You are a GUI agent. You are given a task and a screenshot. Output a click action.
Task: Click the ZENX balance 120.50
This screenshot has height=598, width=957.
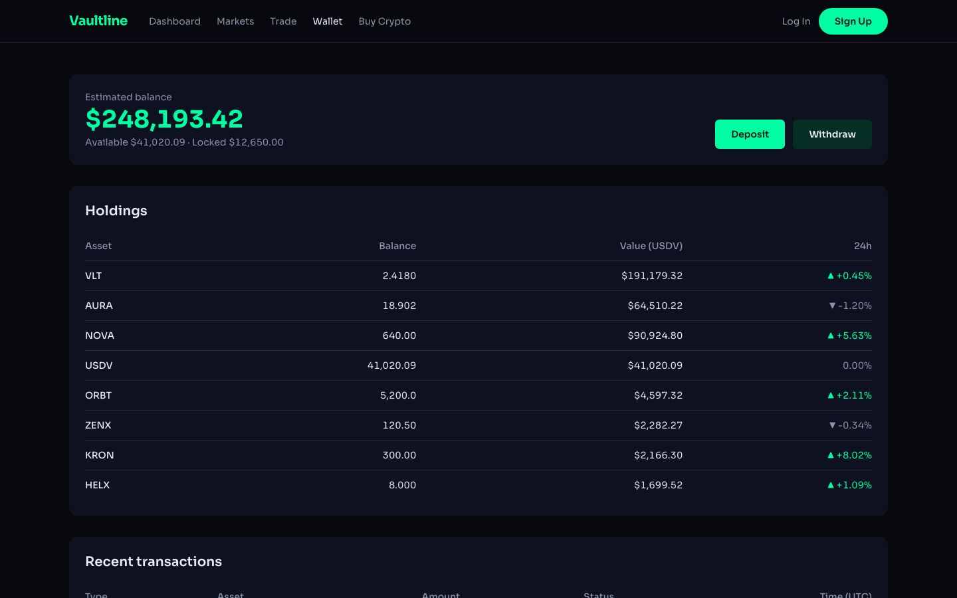[x=399, y=425]
